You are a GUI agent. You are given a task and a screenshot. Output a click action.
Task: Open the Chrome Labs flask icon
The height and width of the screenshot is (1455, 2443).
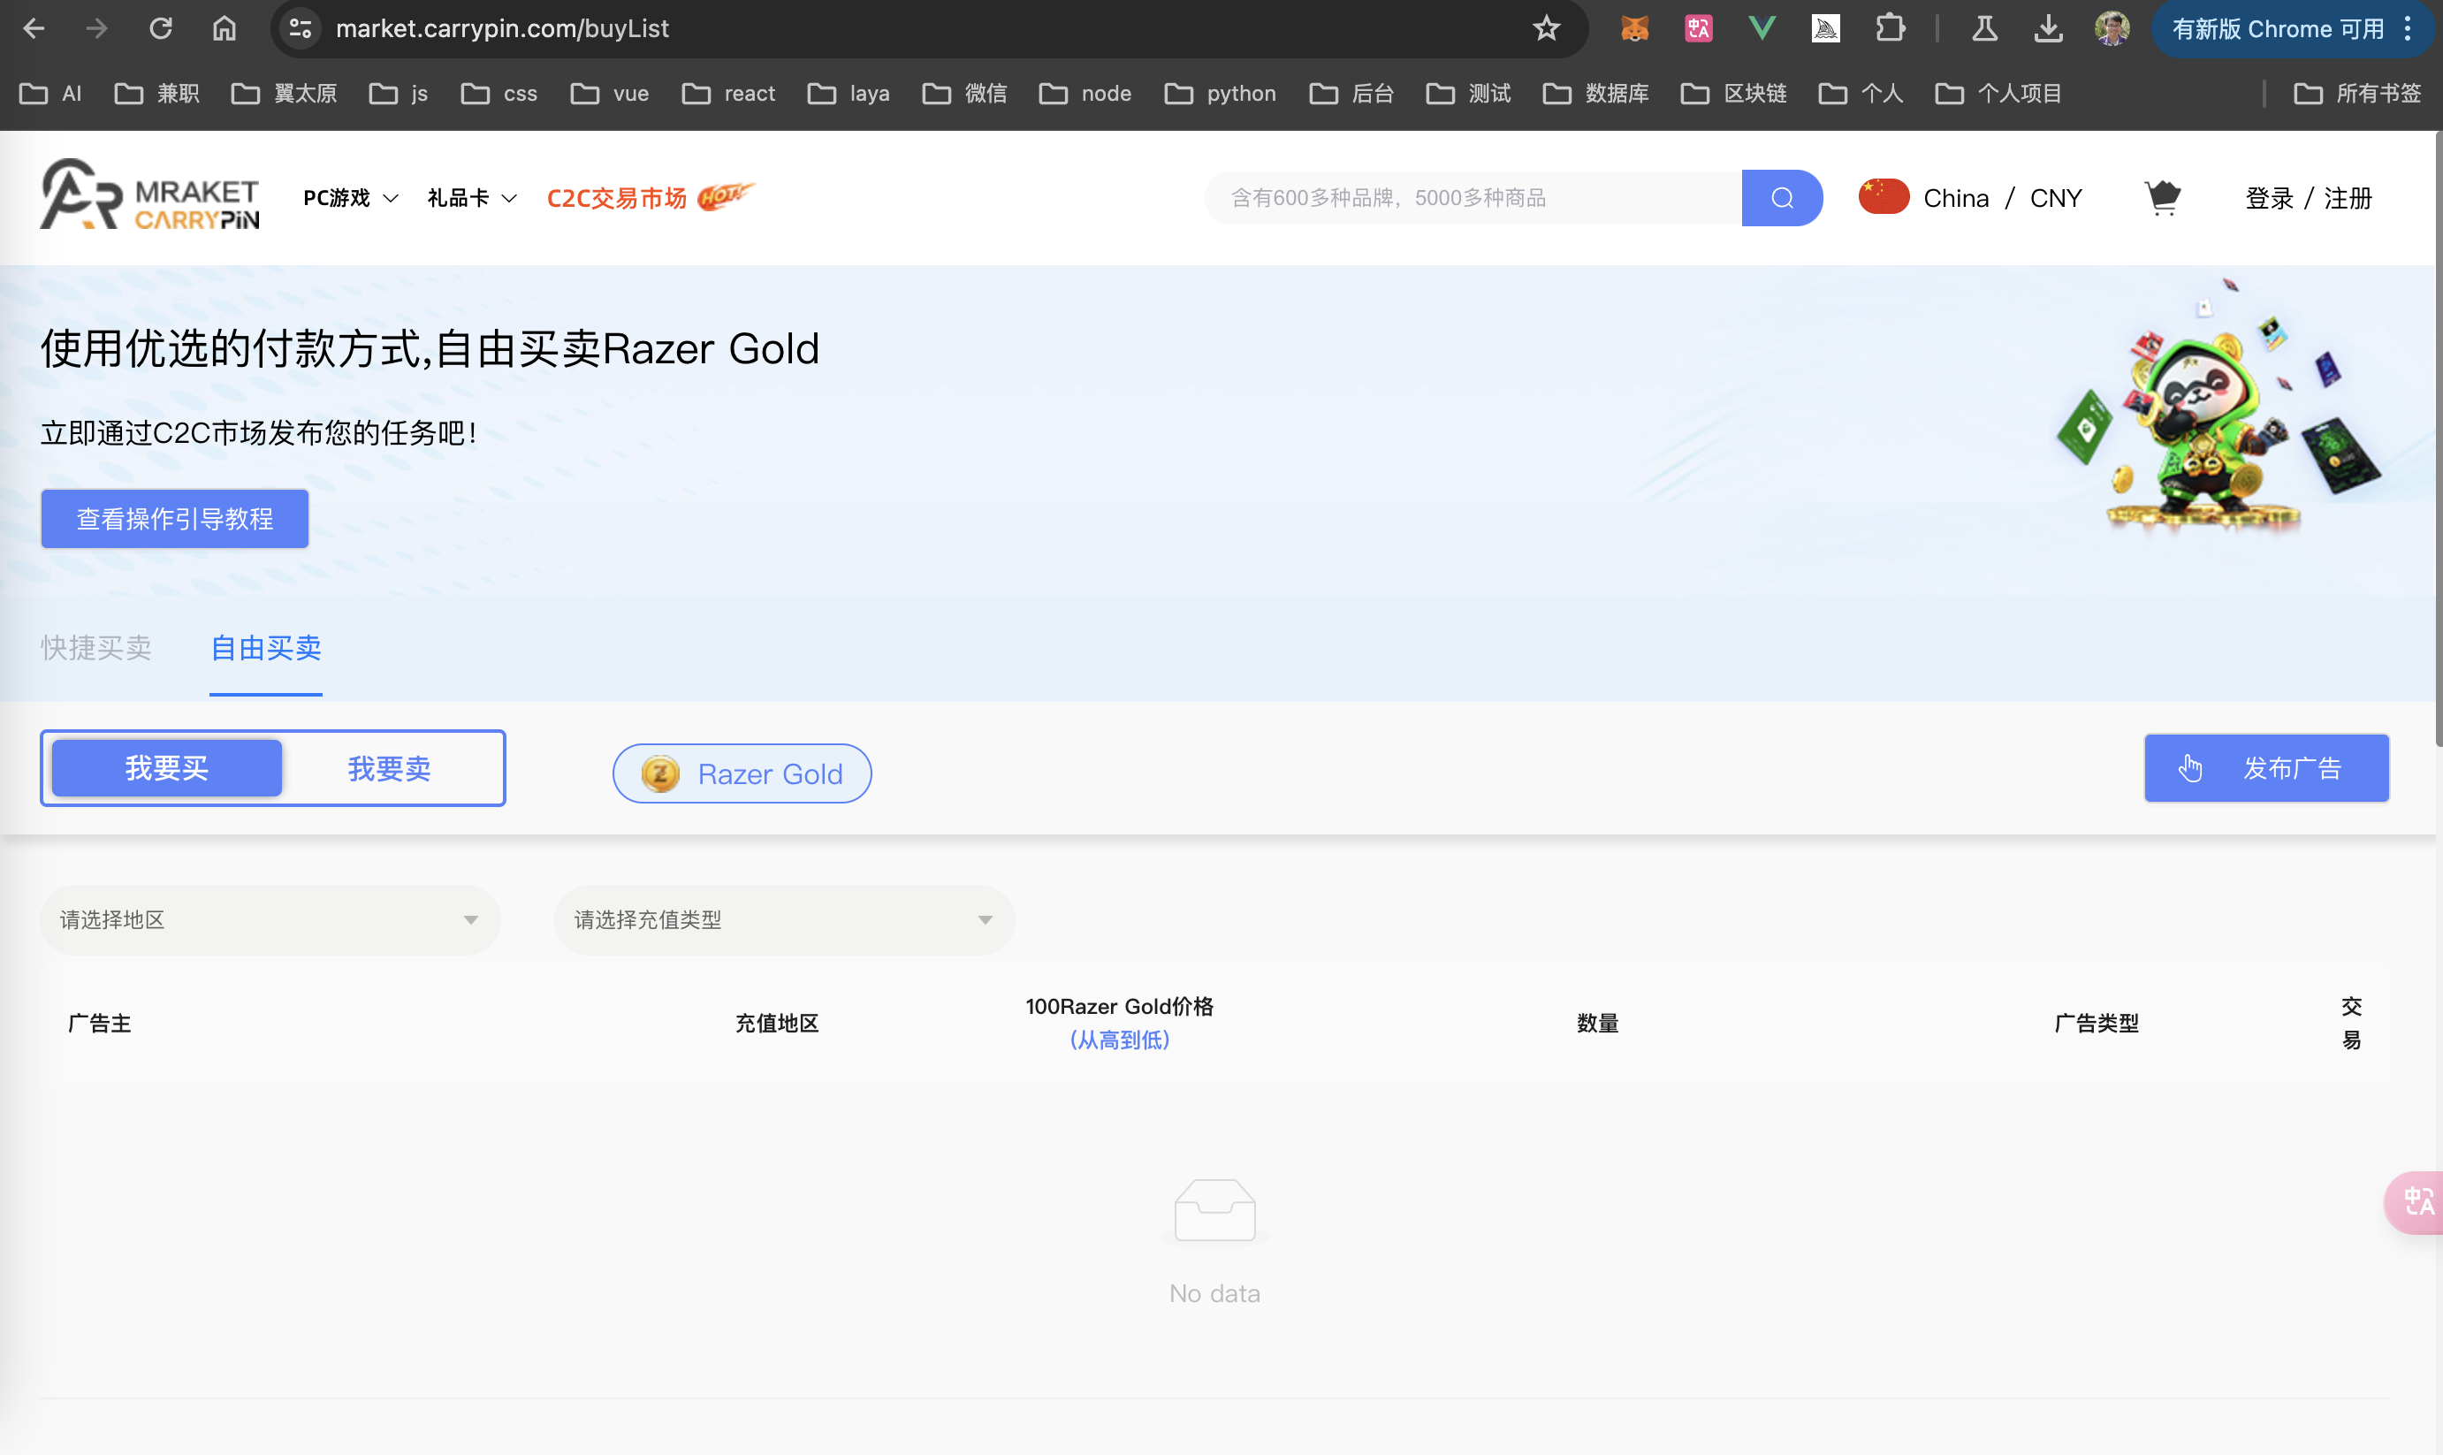(x=1984, y=28)
